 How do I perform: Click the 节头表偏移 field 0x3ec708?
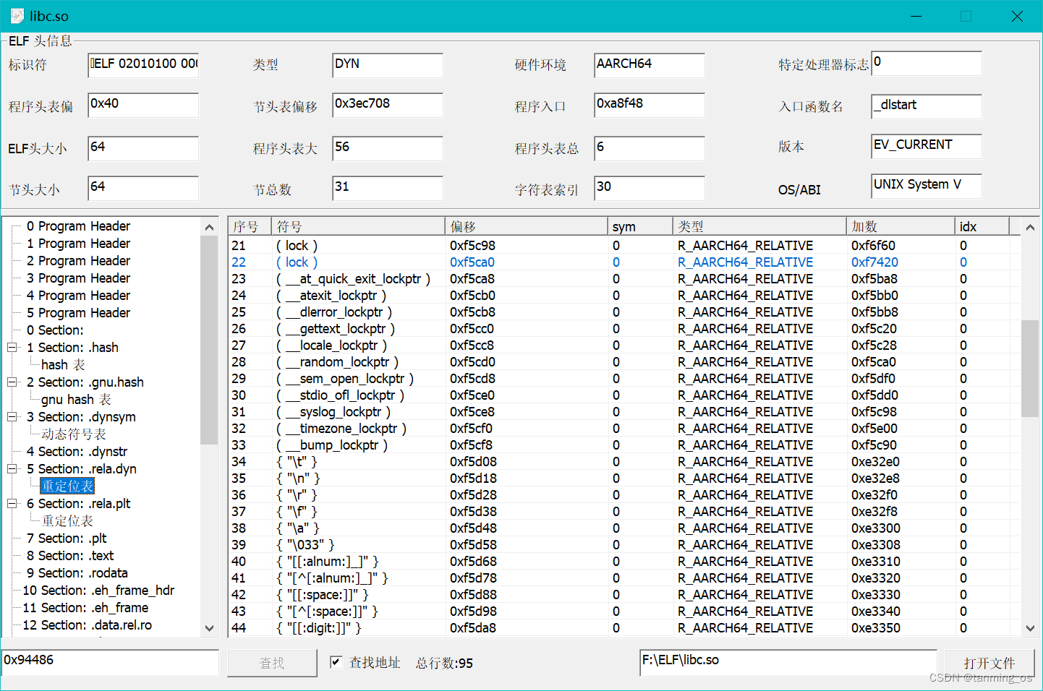coord(388,105)
